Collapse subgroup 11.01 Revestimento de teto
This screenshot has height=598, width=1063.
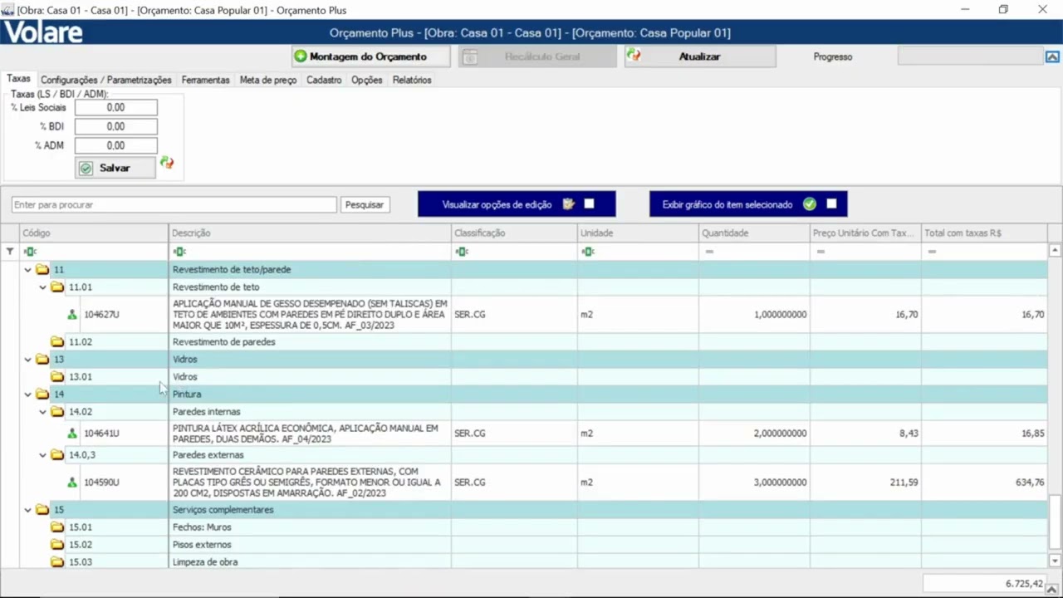[43, 287]
